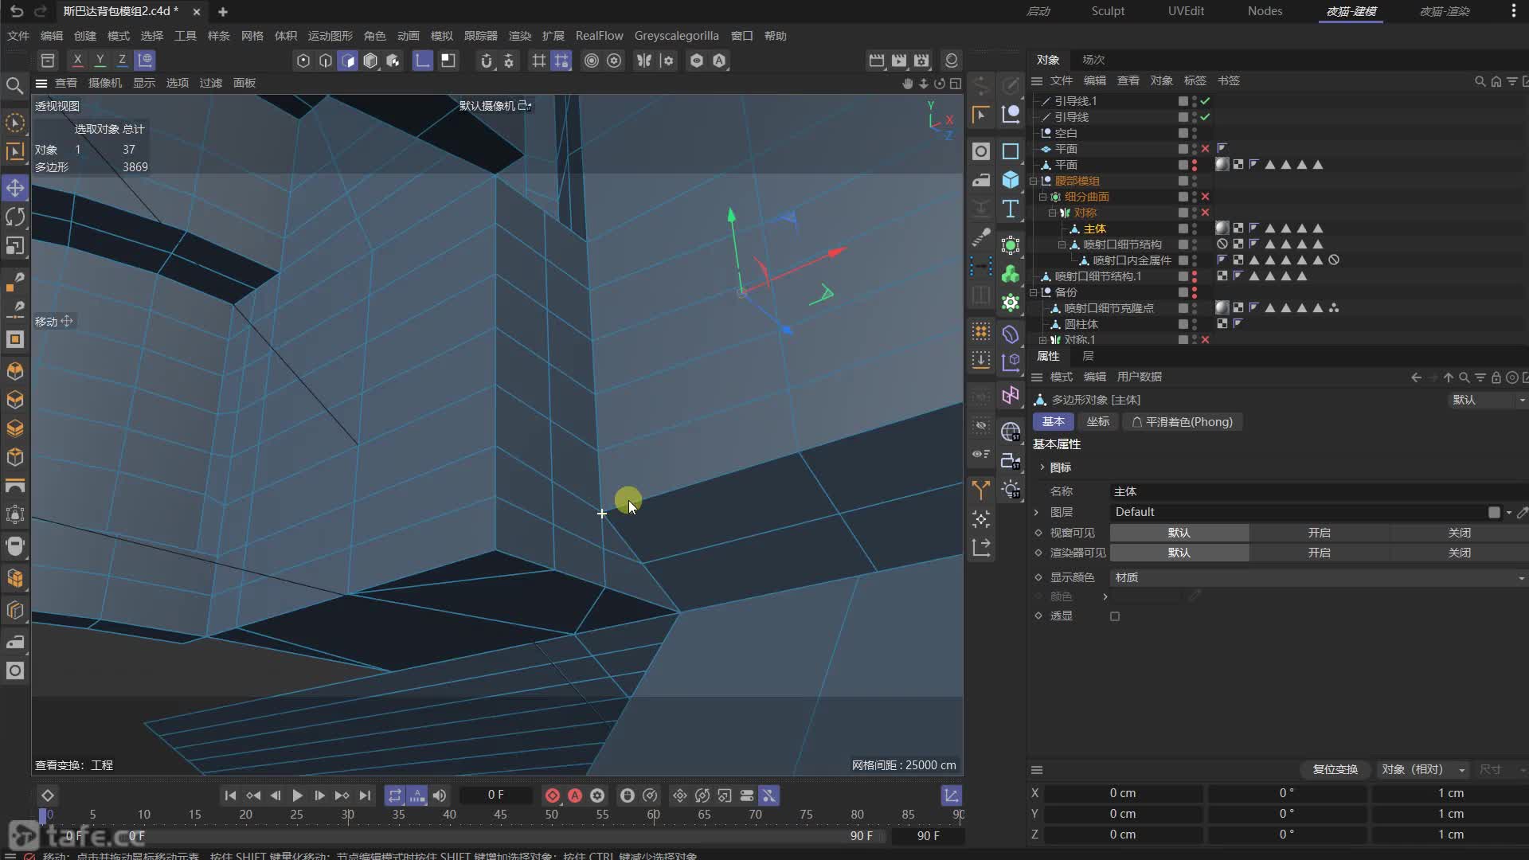The width and height of the screenshot is (1529, 860).
Task: Switch to the UVEdit layout
Action: click(x=1186, y=11)
